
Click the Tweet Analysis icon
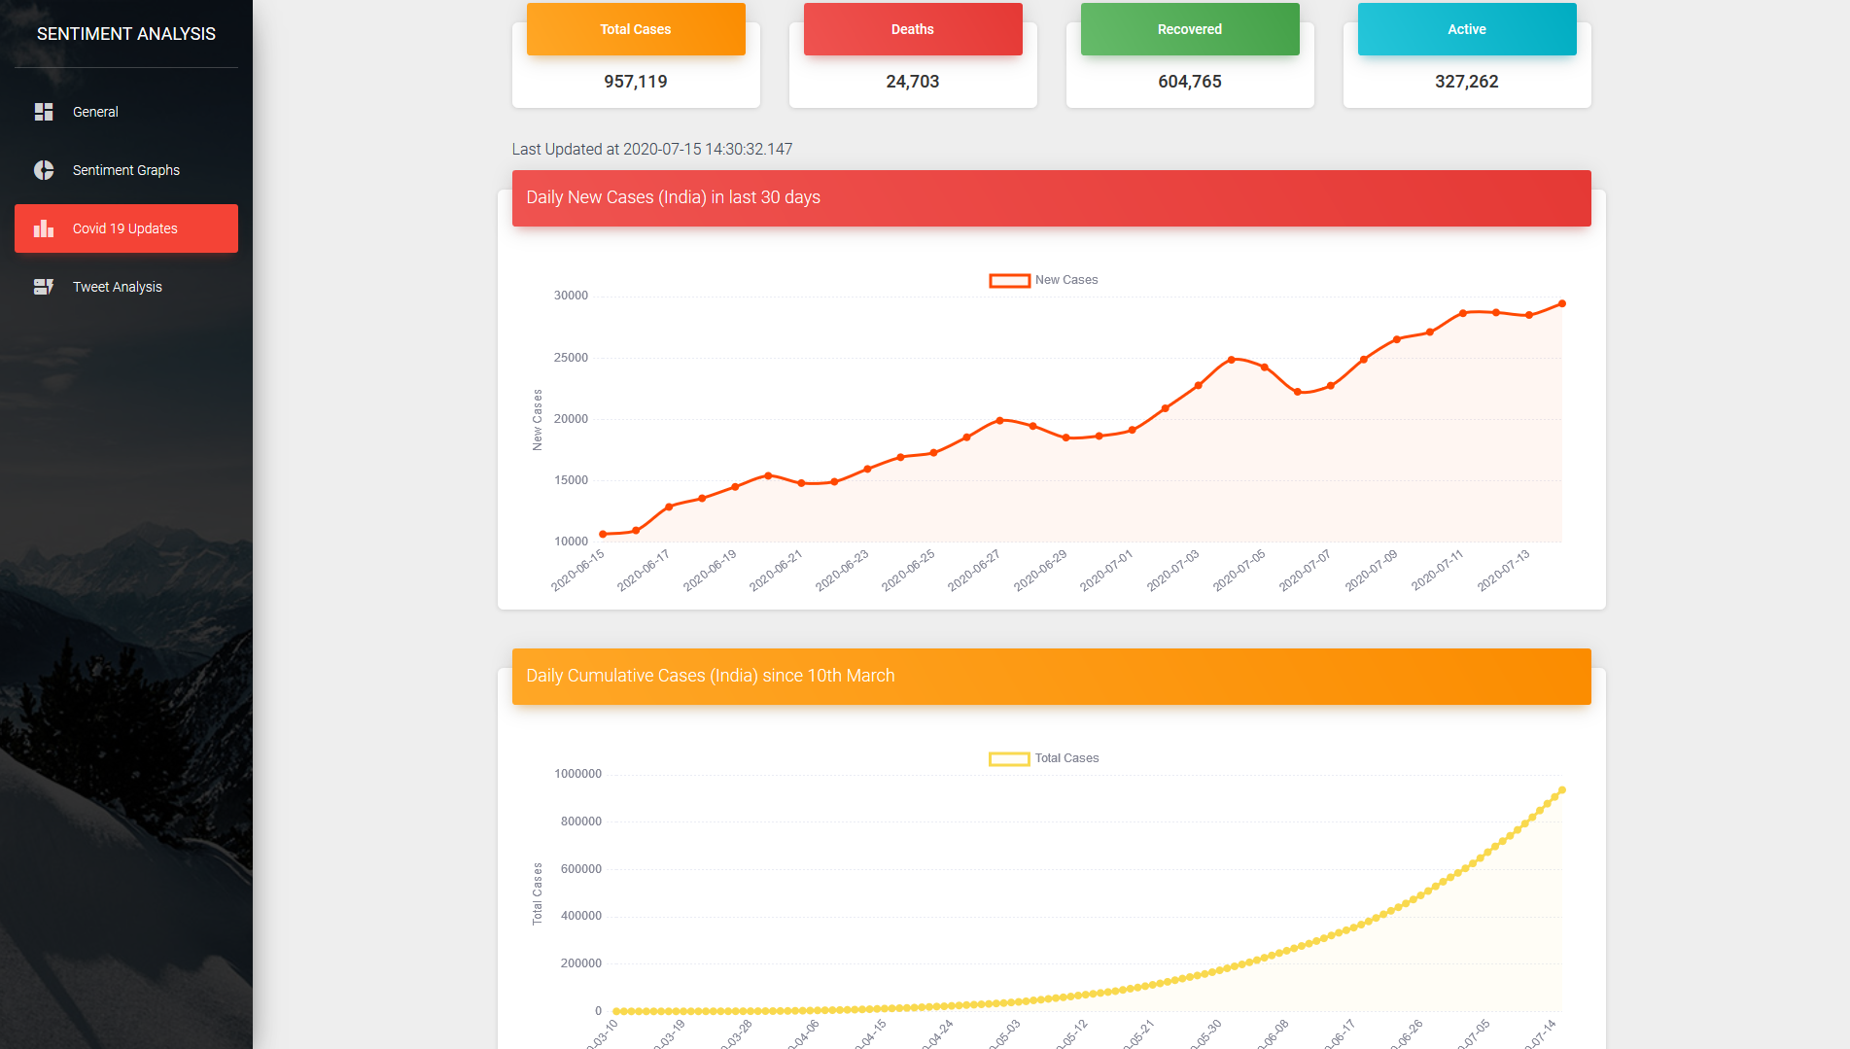pos(44,287)
